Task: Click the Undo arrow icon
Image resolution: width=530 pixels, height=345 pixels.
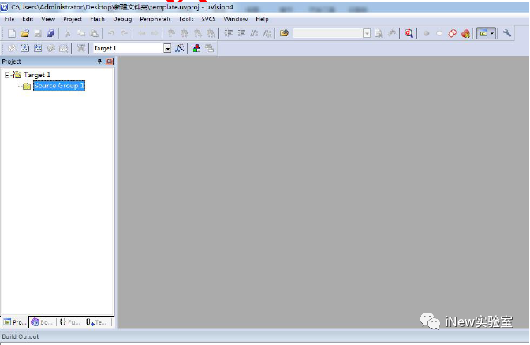Action: [111, 33]
